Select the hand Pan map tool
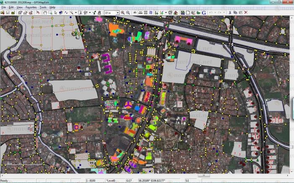 [x=45, y=13]
